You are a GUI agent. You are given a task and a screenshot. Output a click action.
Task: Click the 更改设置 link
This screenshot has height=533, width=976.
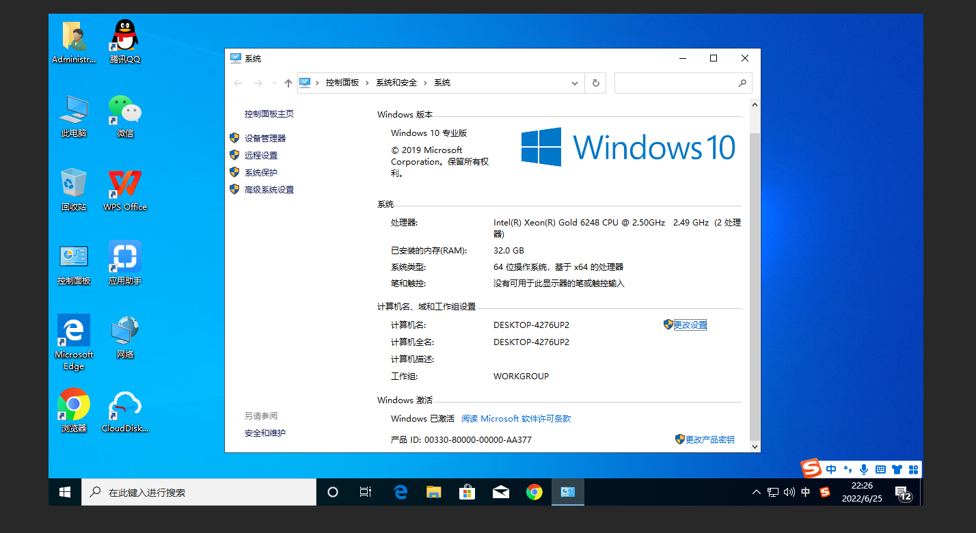[x=690, y=325]
